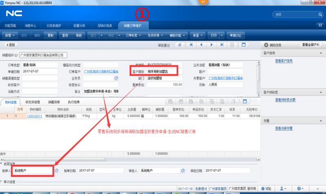Click the NC logo

click(x=14, y=13)
